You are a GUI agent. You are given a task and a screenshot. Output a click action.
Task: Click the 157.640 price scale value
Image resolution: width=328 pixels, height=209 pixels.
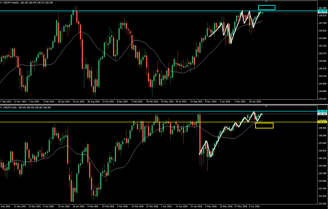click(322, 143)
